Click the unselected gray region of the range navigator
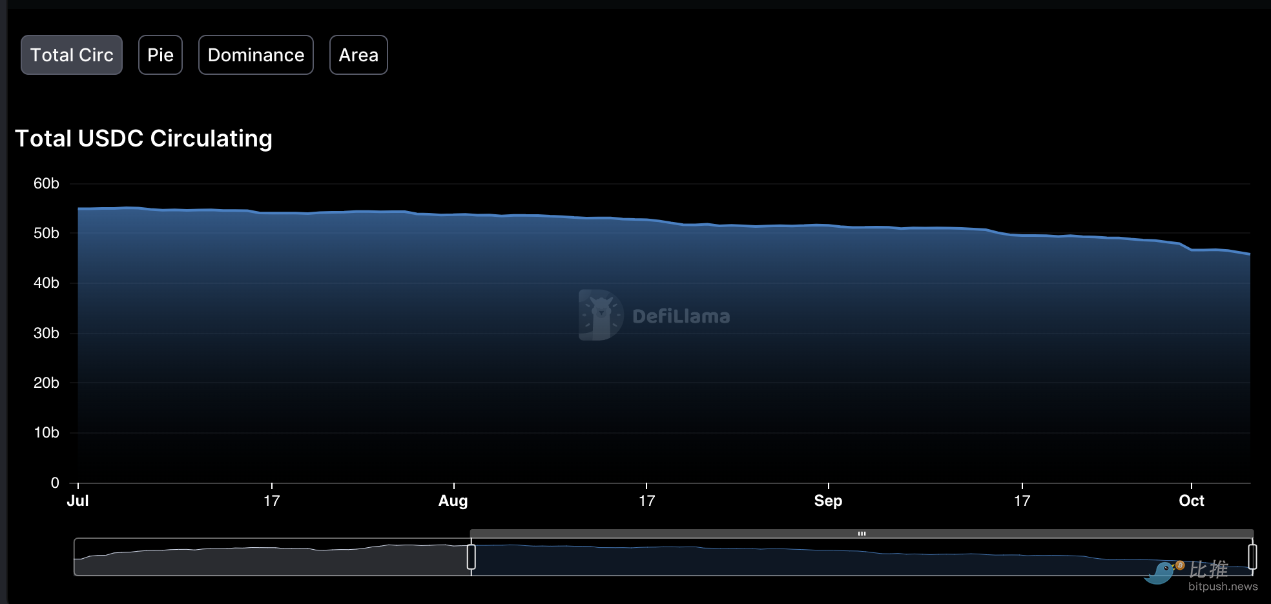Screen dimensions: 1271x604 pyautogui.click(x=272, y=557)
